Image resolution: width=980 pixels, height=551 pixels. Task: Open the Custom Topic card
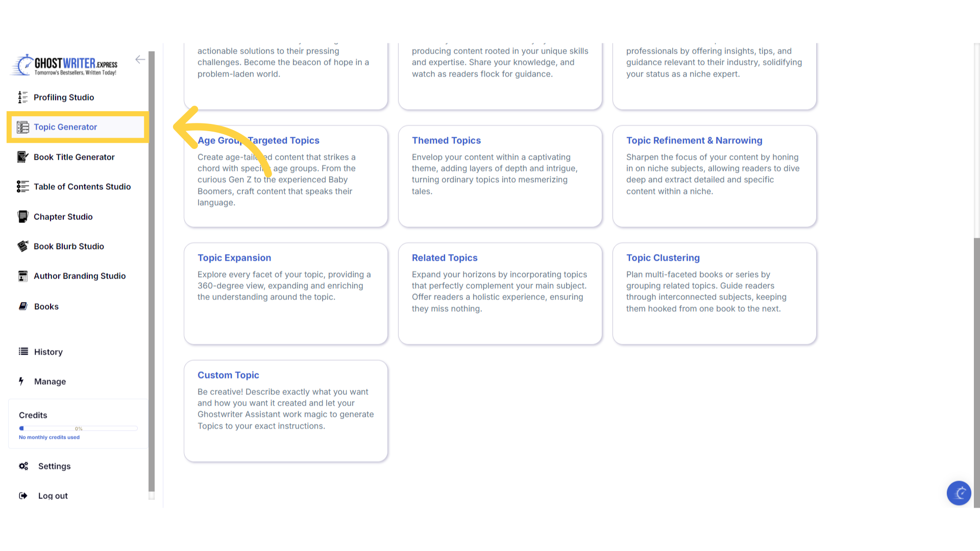click(x=285, y=411)
